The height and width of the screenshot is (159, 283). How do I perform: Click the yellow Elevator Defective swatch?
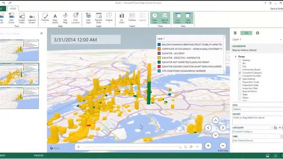click(x=159, y=58)
